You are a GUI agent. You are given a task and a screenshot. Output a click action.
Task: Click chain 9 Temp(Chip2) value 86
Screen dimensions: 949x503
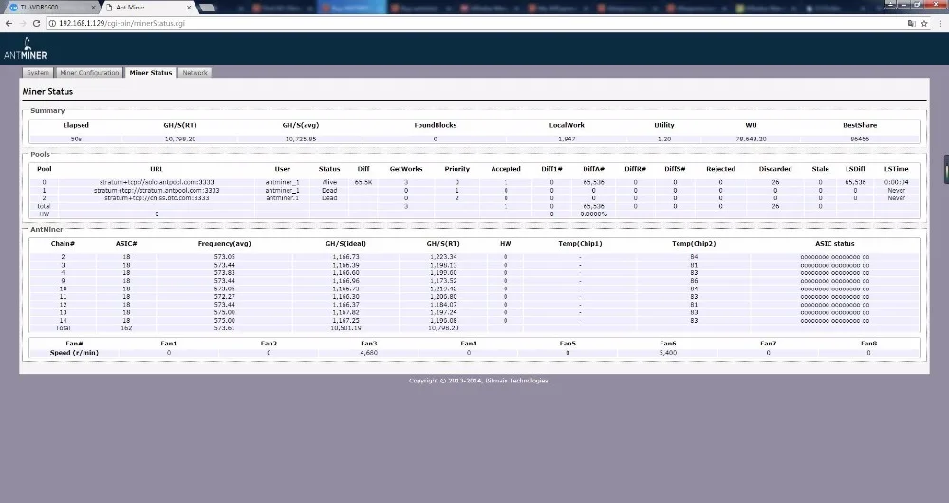(694, 281)
